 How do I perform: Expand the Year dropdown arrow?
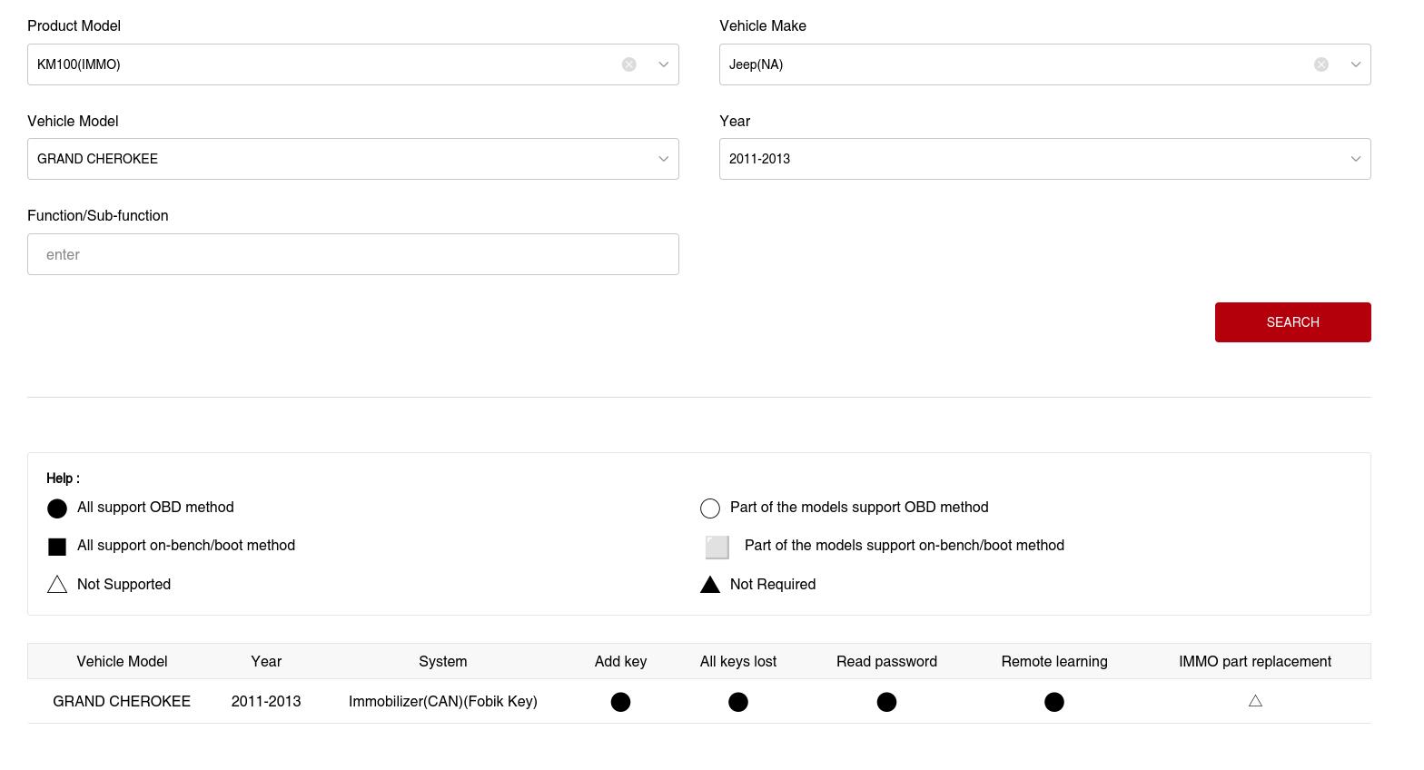[x=1355, y=159]
